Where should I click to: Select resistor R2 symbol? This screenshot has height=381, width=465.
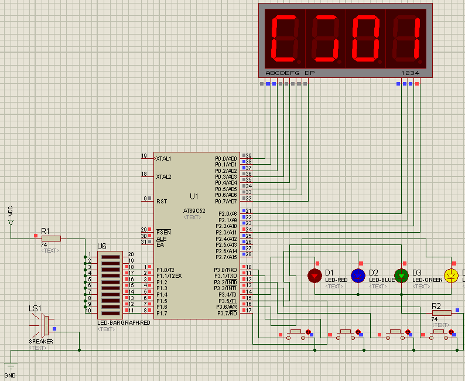point(442,313)
